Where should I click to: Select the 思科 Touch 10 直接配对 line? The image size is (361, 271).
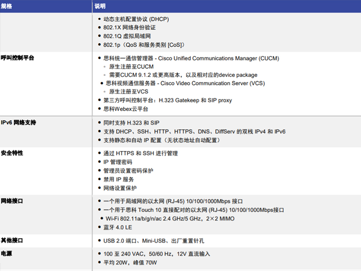point(194,210)
